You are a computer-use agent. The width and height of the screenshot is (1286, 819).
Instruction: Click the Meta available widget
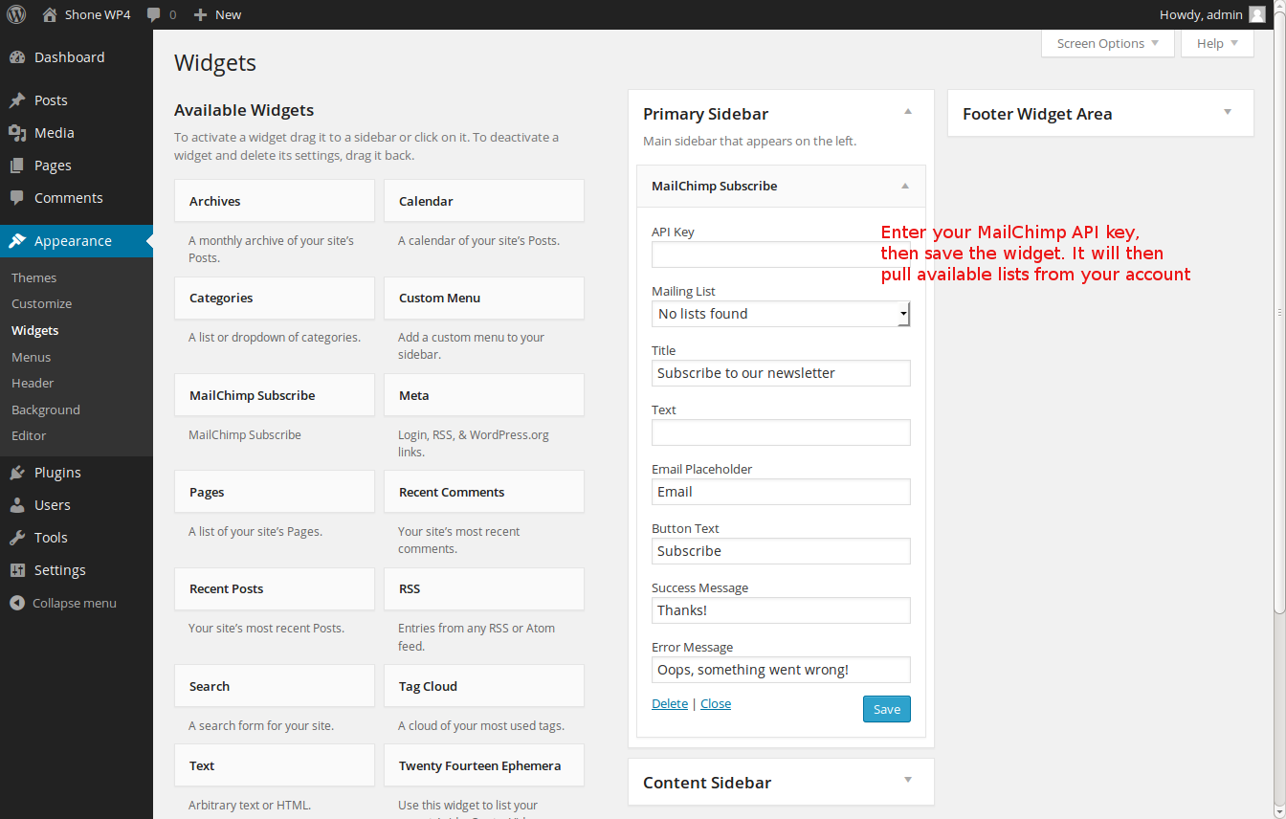[x=484, y=395]
